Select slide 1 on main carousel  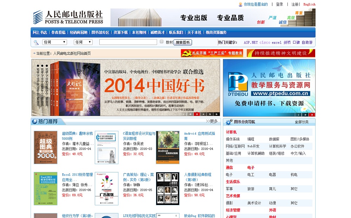click(x=184, y=114)
